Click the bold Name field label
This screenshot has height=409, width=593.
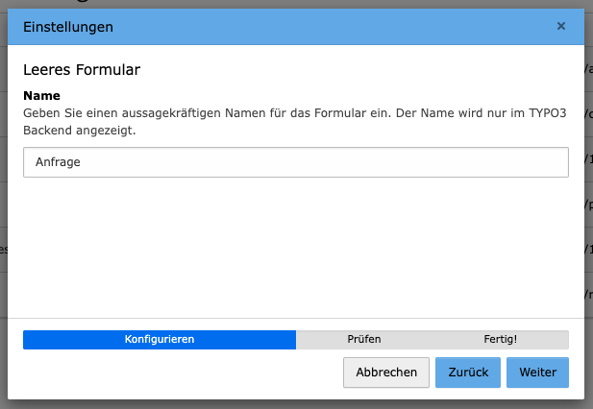(x=41, y=96)
